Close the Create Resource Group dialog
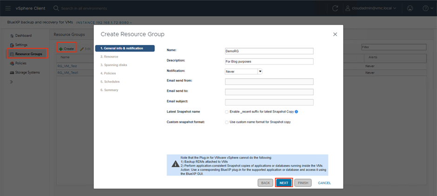The height and width of the screenshot is (196, 437). [335, 34]
